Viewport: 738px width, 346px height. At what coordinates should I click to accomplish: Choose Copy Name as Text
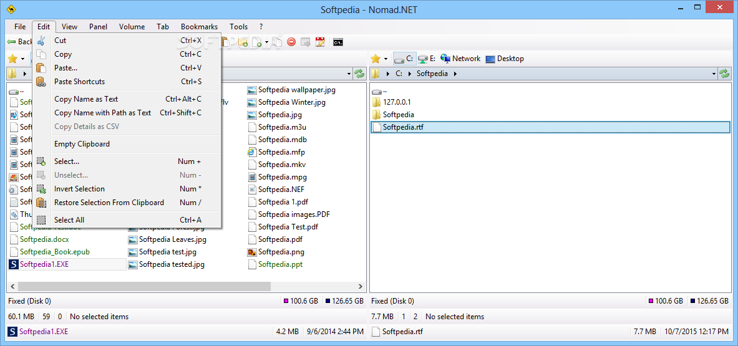point(127,99)
